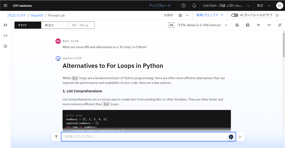Image resolution: width=285 pixels, height=148 pixels.
Task: Click heading Alternatives to For Loops in Python
Action: 113,66
